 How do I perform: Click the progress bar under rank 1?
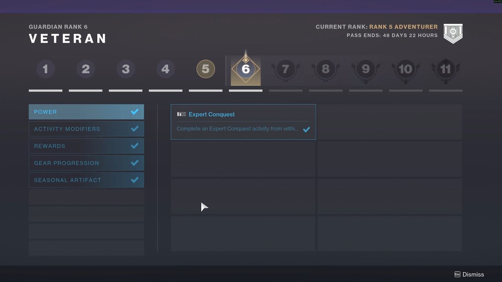click(45, 90)
